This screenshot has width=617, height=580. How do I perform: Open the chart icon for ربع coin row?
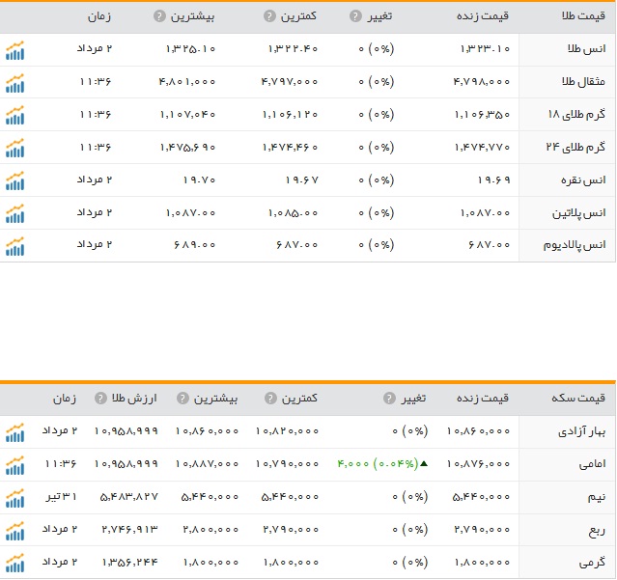(x=14, y=531)
